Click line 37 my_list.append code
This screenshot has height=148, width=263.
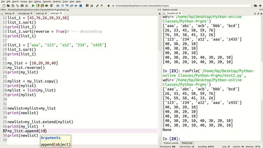[x=27, y=131]
